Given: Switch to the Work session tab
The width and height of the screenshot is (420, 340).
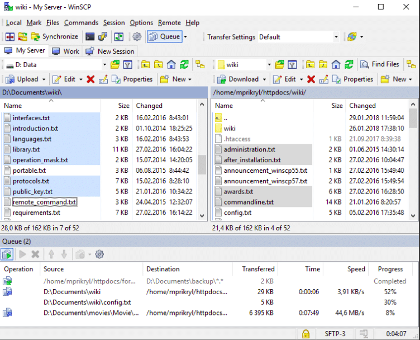Looking at the screenshot, I should pyautogui.click(x=66, y=51).
